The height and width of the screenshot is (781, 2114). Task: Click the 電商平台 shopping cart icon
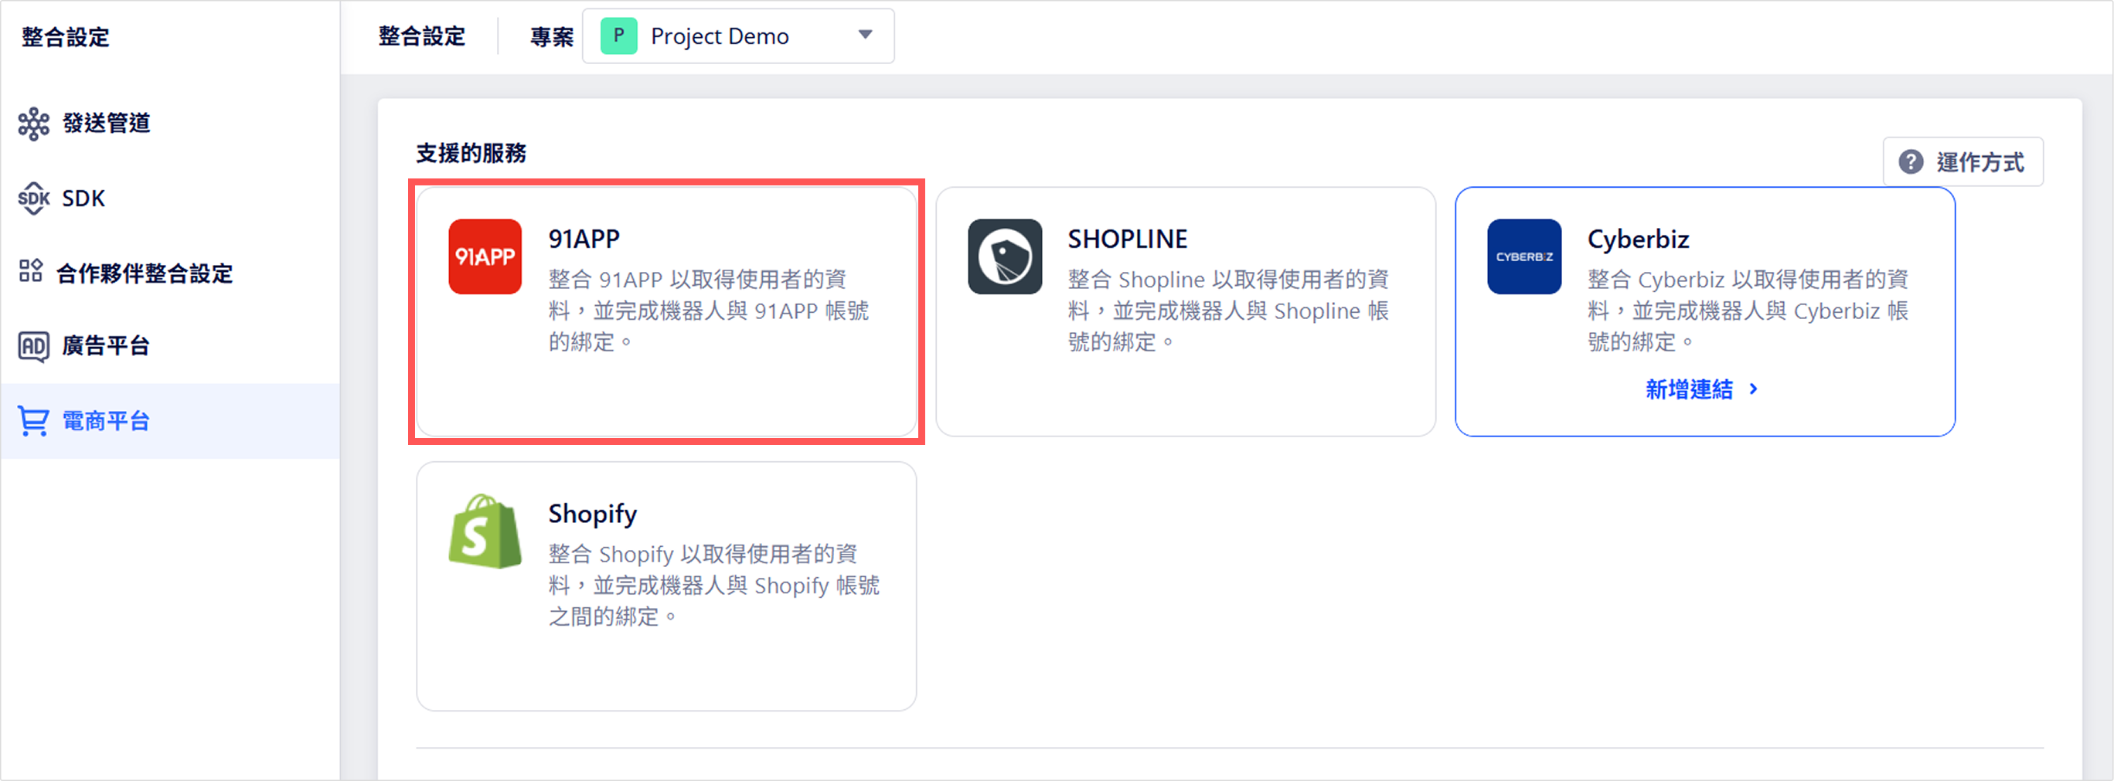34,422
